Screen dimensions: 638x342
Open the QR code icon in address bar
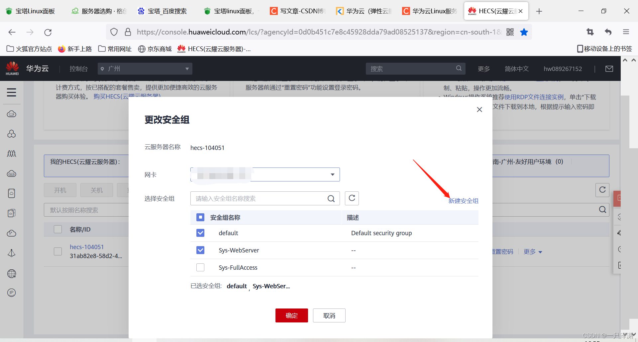click(510, 32)
